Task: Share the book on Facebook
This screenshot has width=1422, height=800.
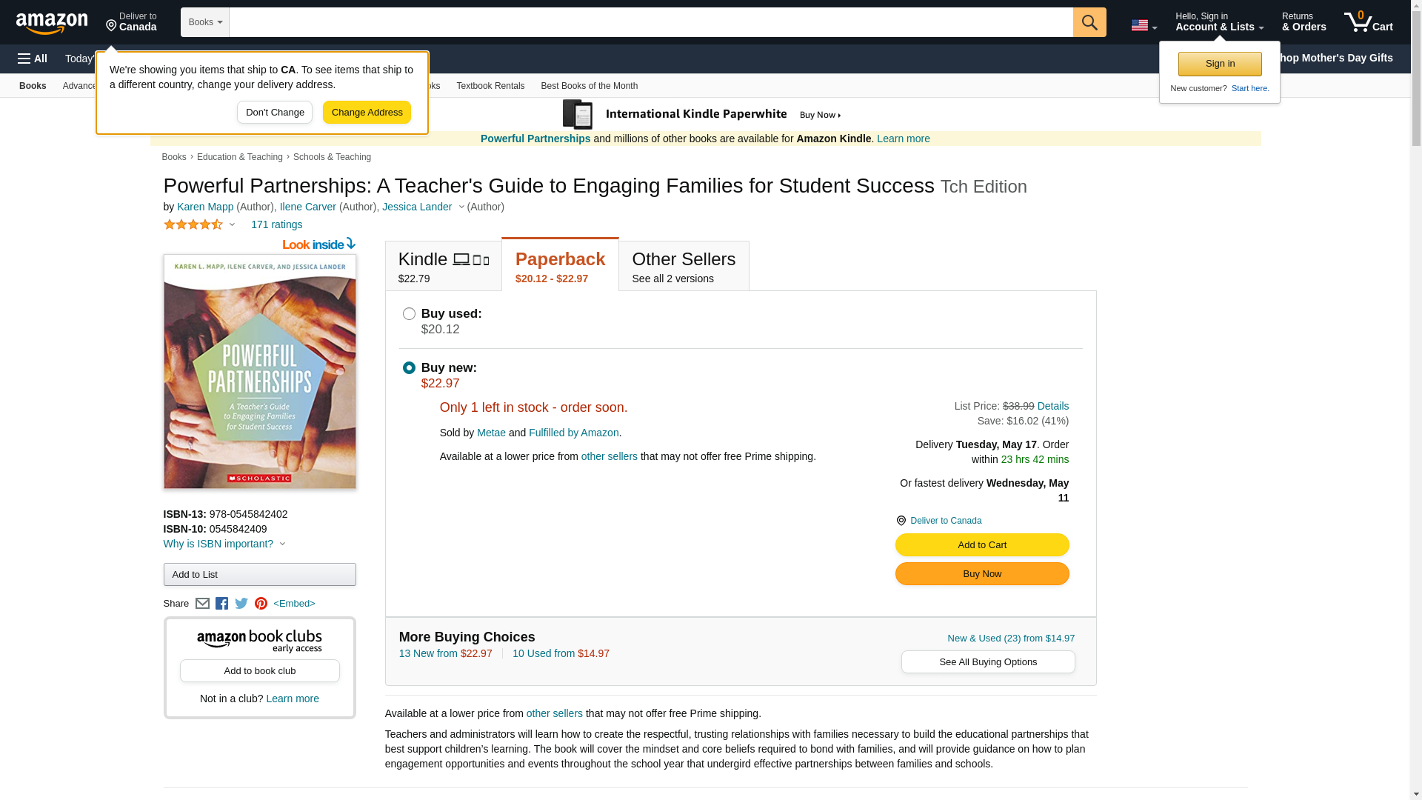Action: pyautogui.click(x=221, y=604)
